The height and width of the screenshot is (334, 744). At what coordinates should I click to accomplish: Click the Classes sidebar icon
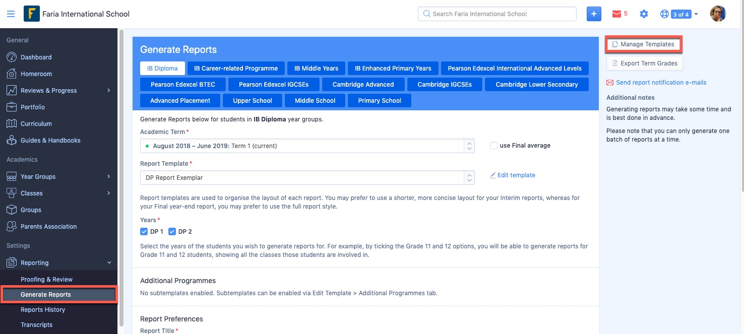12,193
